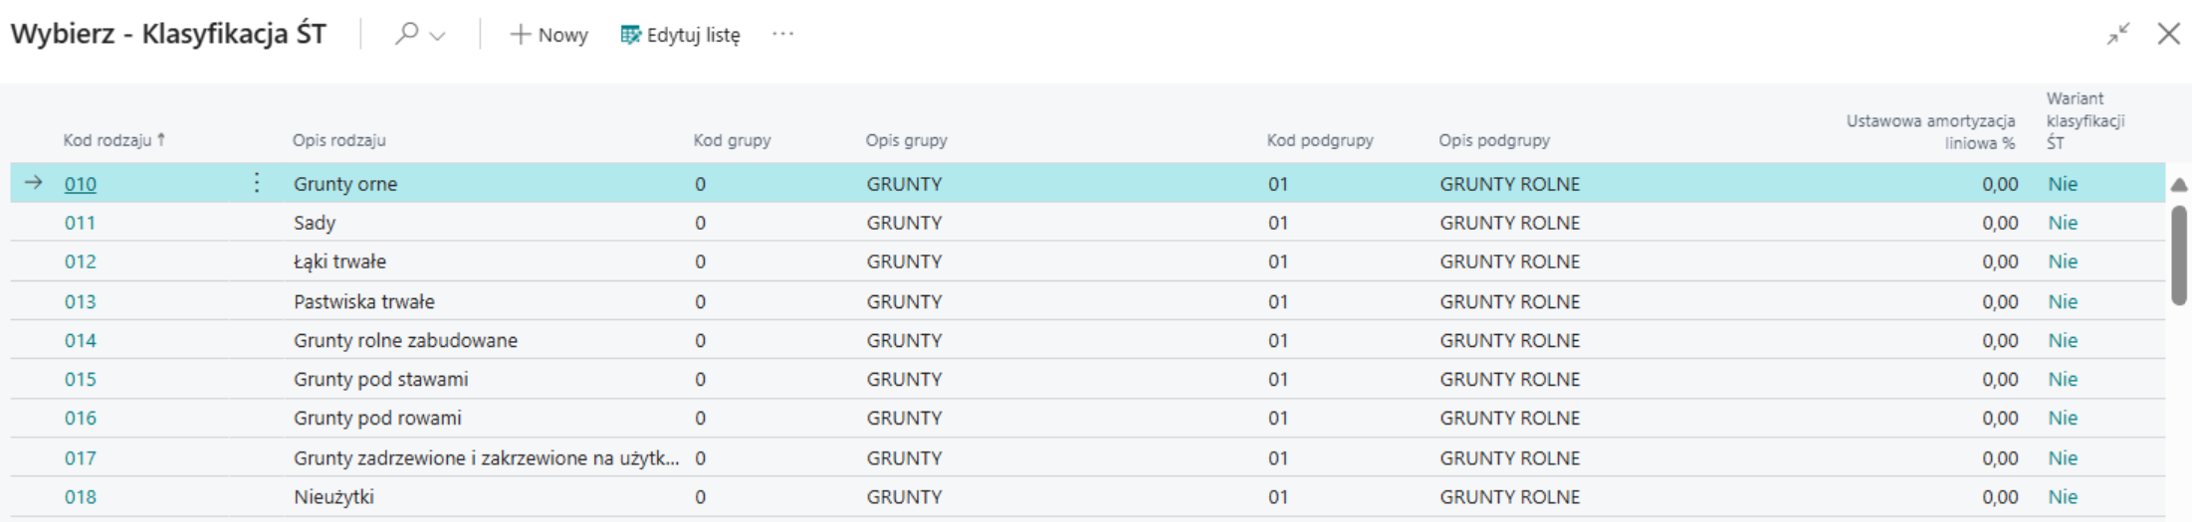
Task: Click the Opis podgrupy column header
Action: click(1493, 140)
